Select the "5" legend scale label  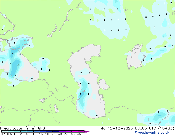(27, 134)
